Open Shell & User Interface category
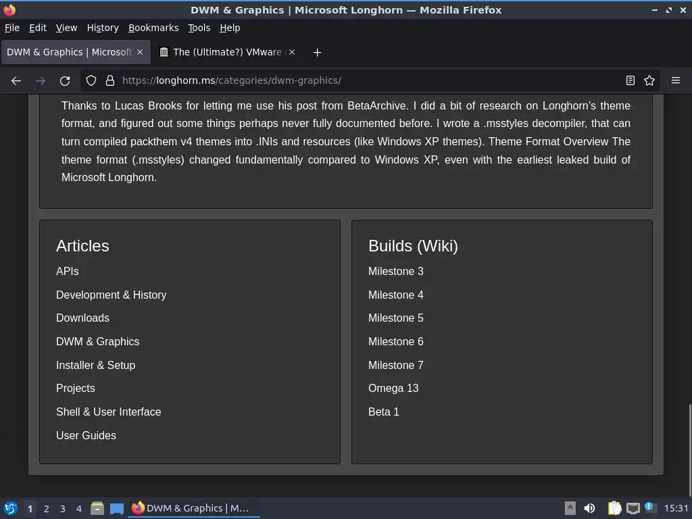Image resolution: width=692 pixels, height=519 pixels. pyautogui.click(x=109, y=412)
